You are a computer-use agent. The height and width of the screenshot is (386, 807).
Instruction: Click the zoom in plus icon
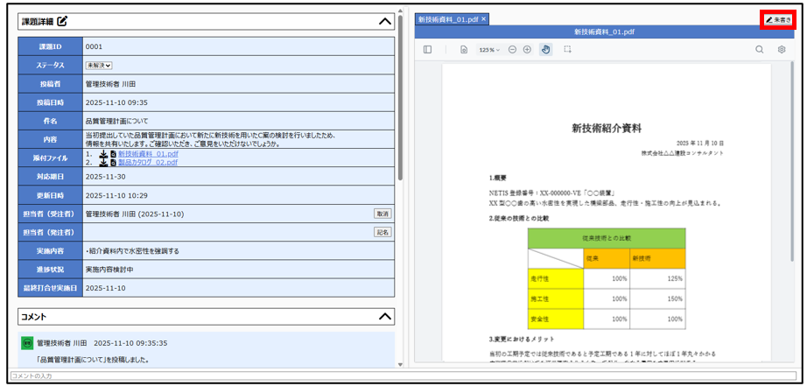point(527,50)
